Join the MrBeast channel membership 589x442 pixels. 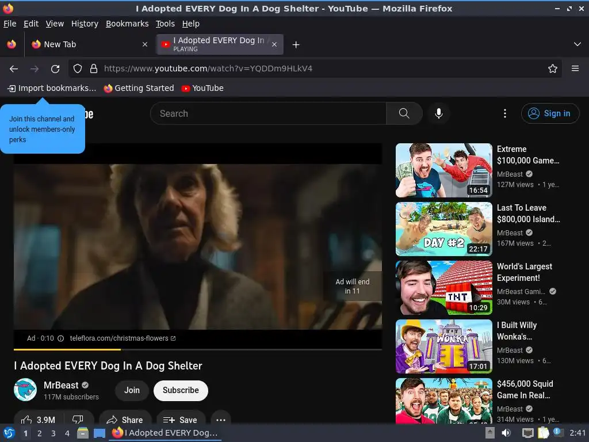[x=132, y=391]
